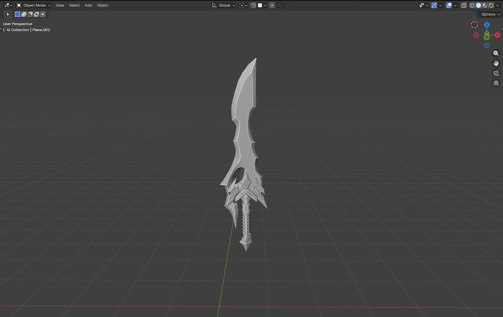Open the Options dropdown
The width and height of the screenshot is (503, 317).
point(490,14)
